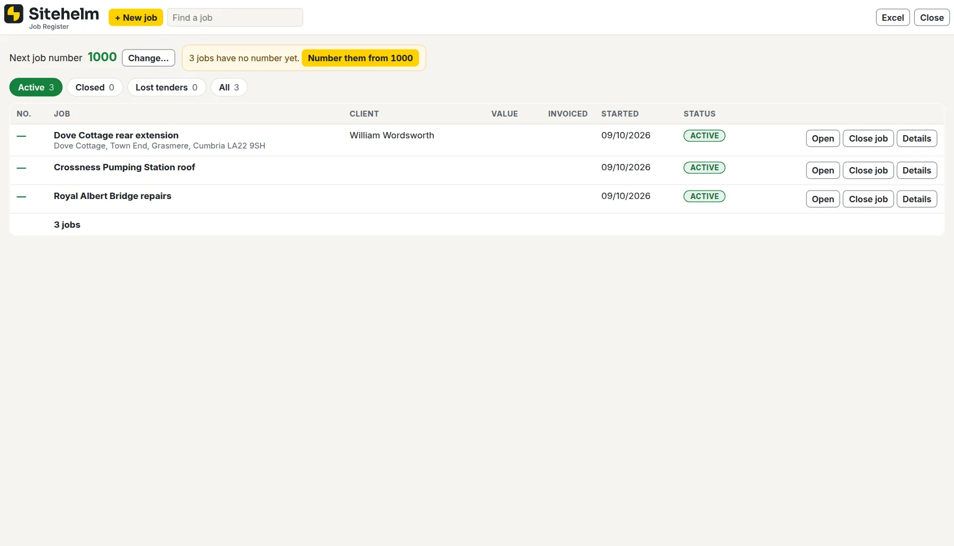Screen dimensions: 954x546
Task: View Details of Crossness Pumping Station roof
Action: pos(917,170)
